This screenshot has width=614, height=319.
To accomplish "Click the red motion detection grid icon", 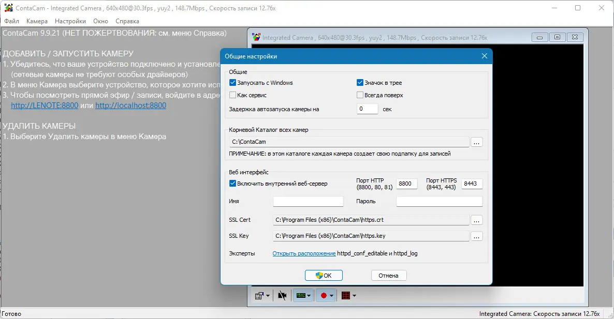I will point(346,296).
